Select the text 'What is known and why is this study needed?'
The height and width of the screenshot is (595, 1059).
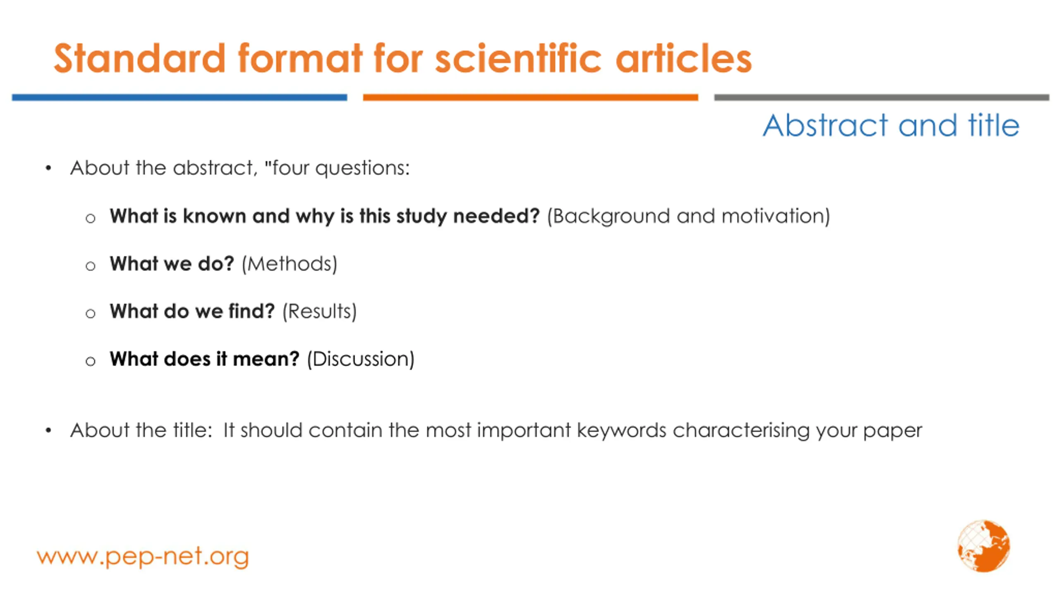325,216
